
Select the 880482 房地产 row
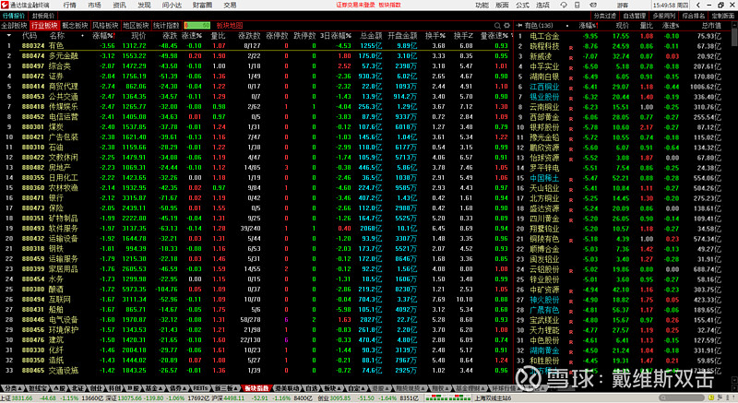256,168
